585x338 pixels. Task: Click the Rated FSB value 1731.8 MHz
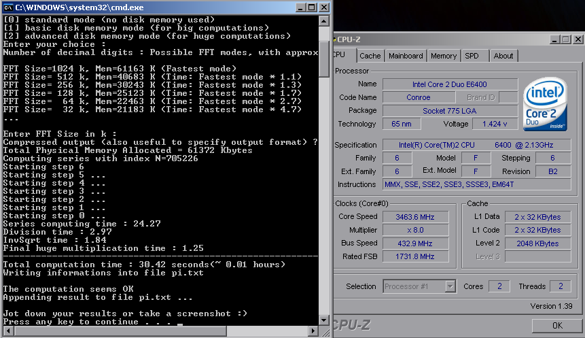click(x=415, y=256)
